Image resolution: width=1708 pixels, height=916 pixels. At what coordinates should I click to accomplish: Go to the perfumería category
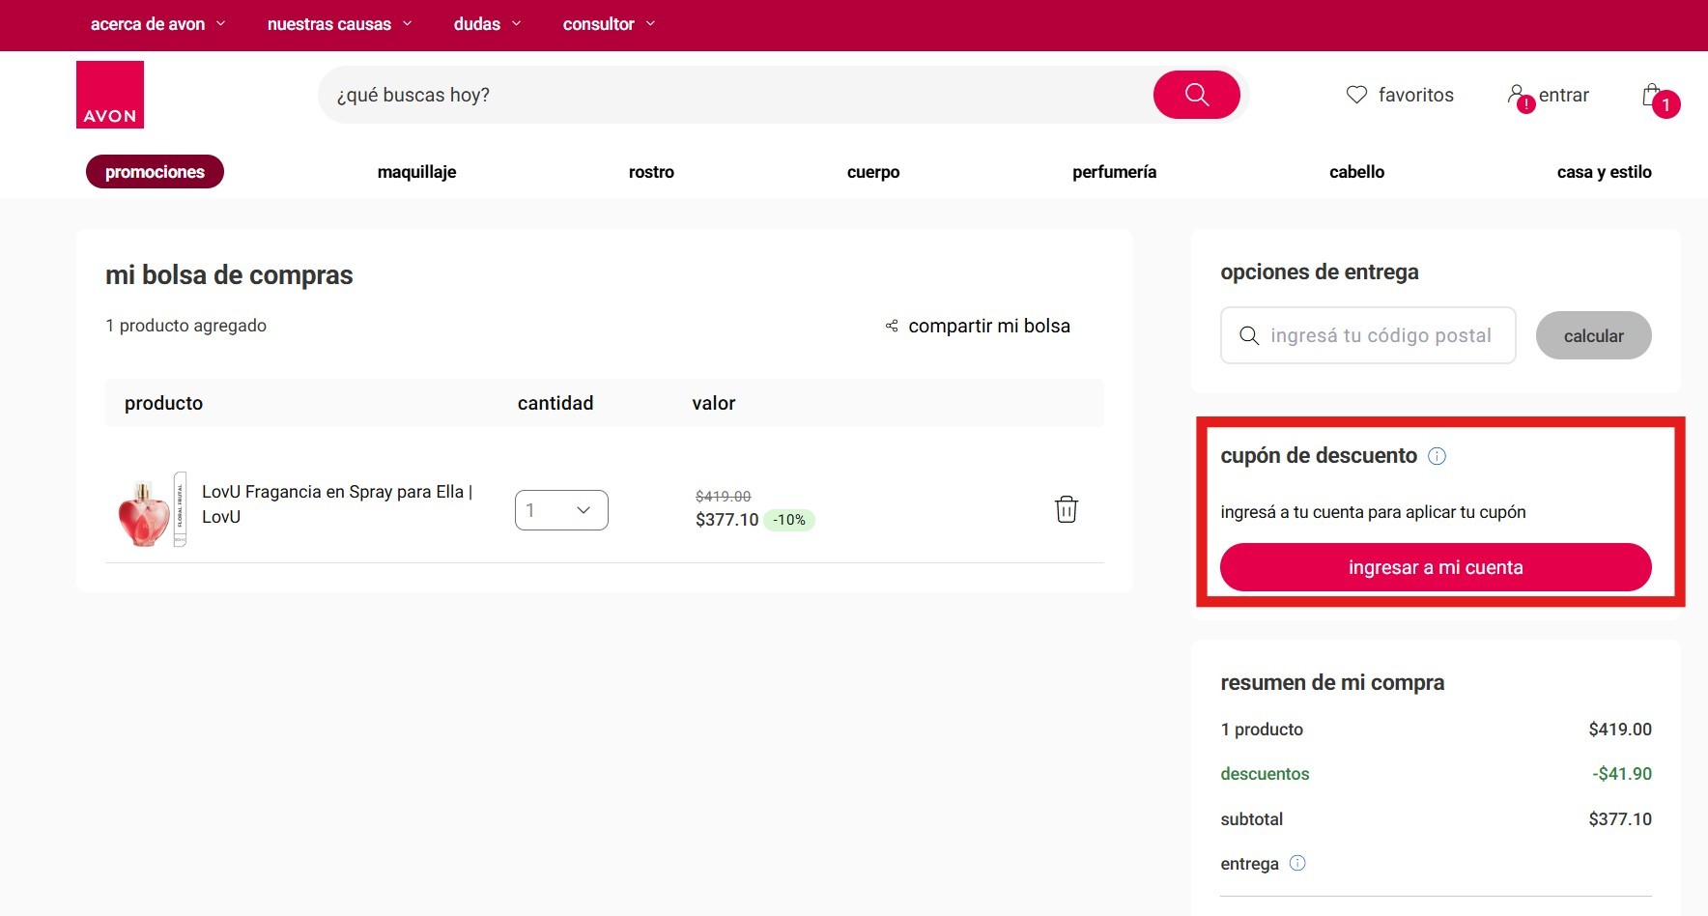pos(1114,172)
